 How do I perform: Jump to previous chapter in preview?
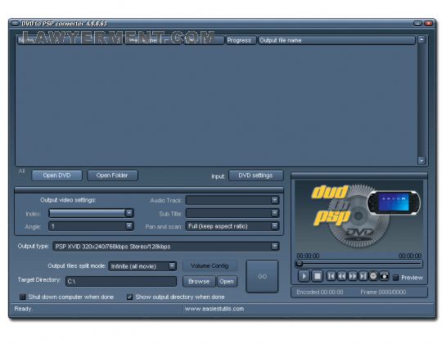(x=331, y=276)
